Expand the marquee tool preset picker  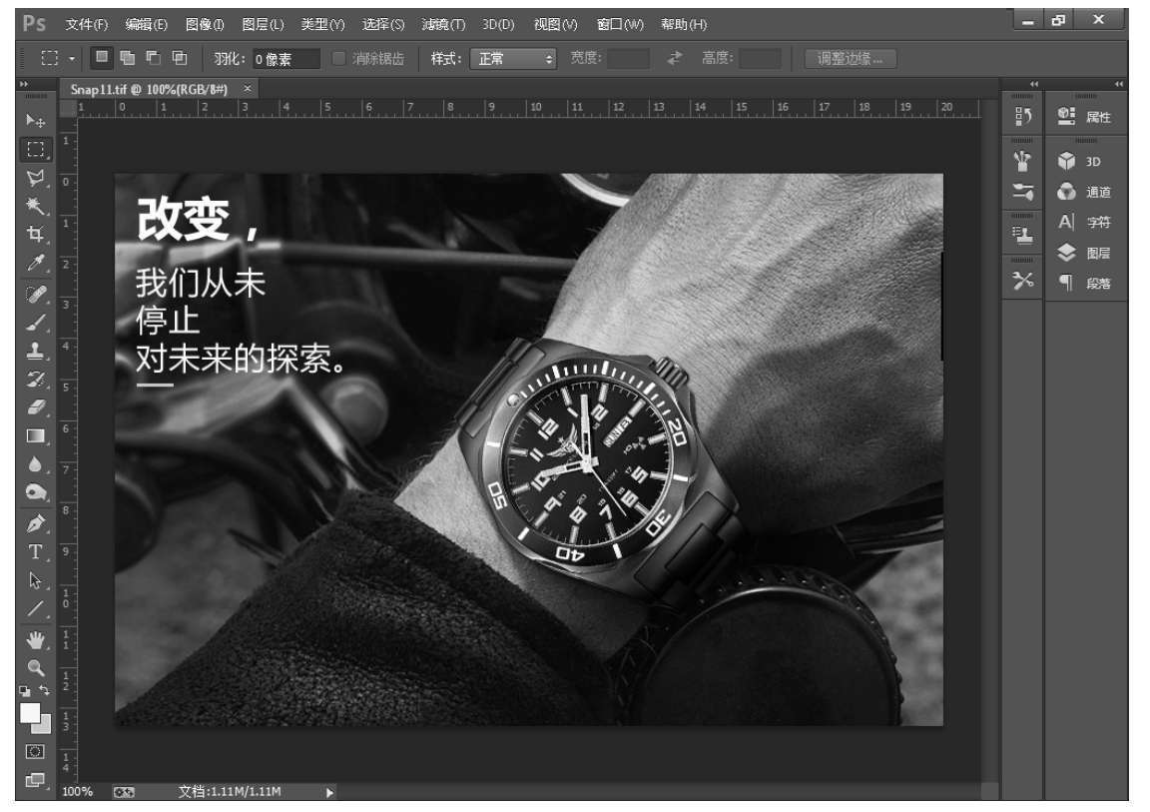72,59
